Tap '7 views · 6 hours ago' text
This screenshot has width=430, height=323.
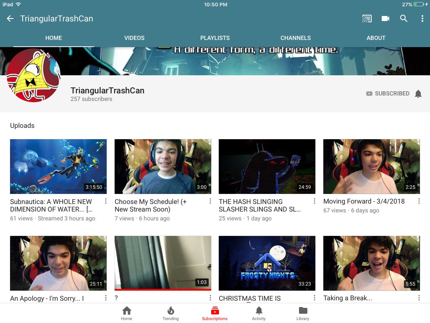pyautogui.click(x=142, y=218)
